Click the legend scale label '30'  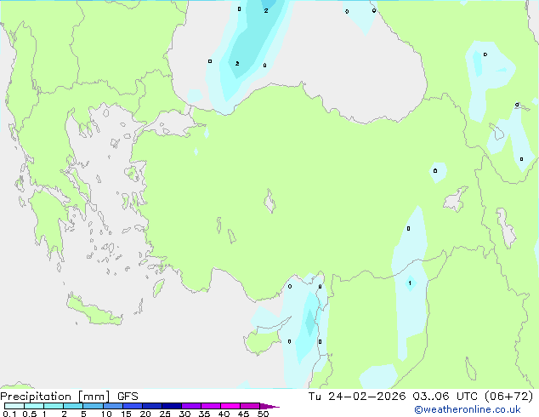[x=184, y=414]
